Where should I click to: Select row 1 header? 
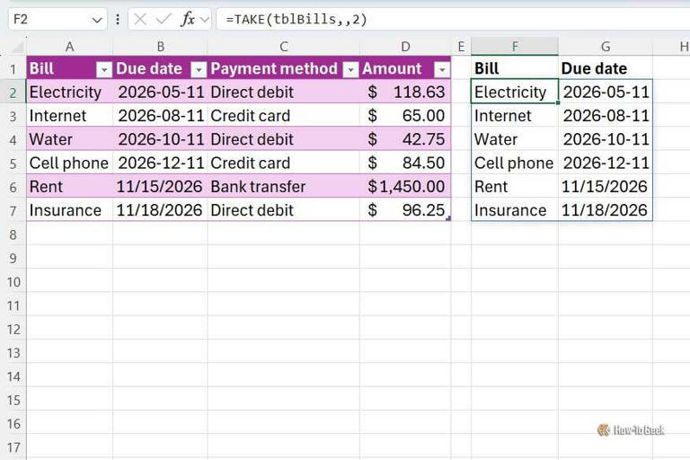[x=13, y=69]
